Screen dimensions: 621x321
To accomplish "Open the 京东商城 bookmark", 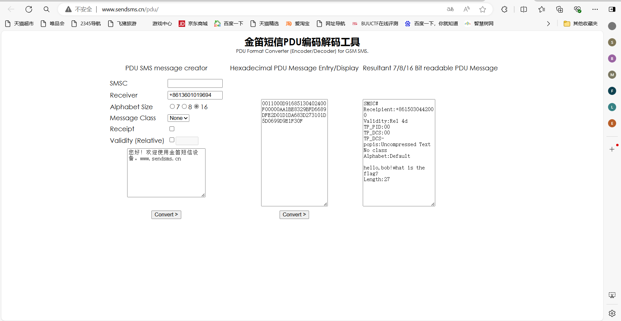I will (193, 24).
